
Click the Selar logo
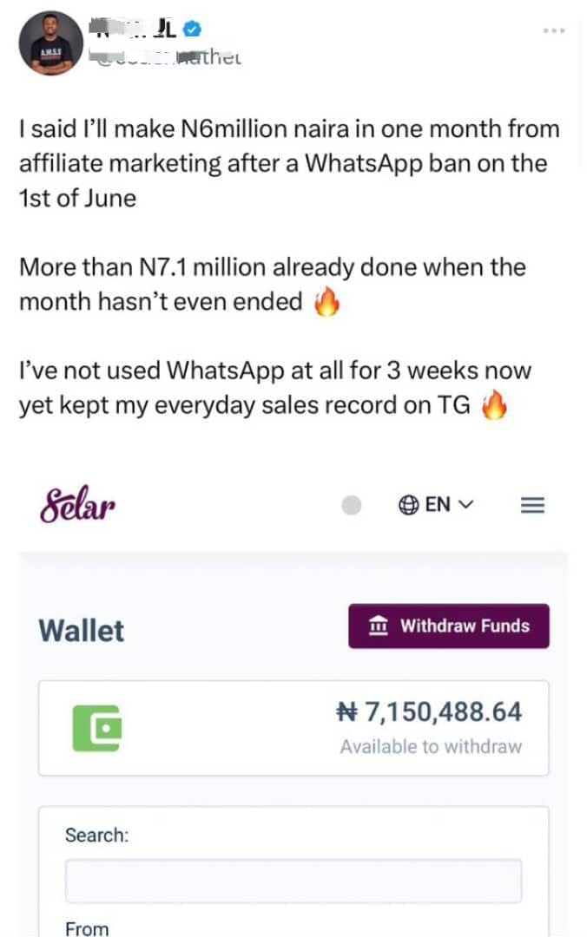pos(77,505)
